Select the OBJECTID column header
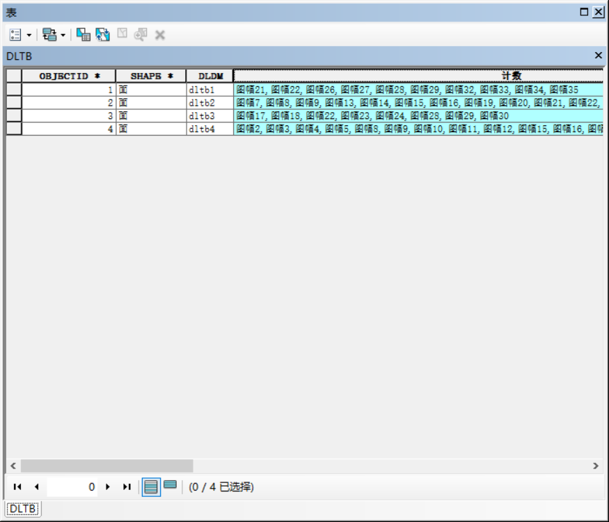This screenshot has height=522, width=609. (x=69, y=76)
